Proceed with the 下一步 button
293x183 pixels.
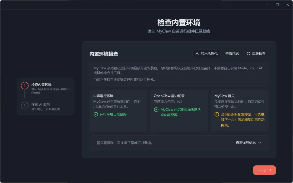pos(264,170)
